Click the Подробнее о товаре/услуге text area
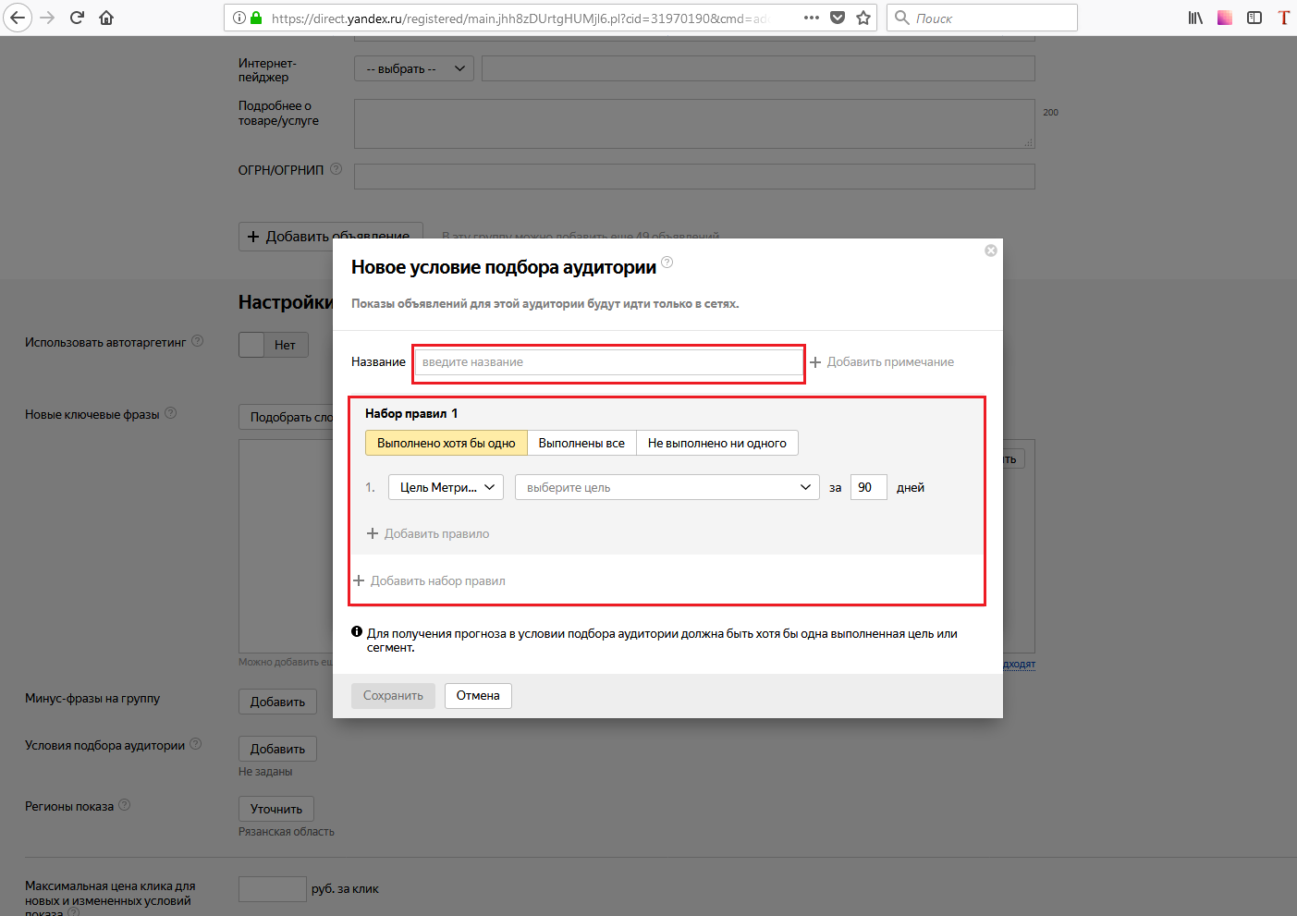The height and width of the screenshot is (916, 1297). tap(694, 124)
